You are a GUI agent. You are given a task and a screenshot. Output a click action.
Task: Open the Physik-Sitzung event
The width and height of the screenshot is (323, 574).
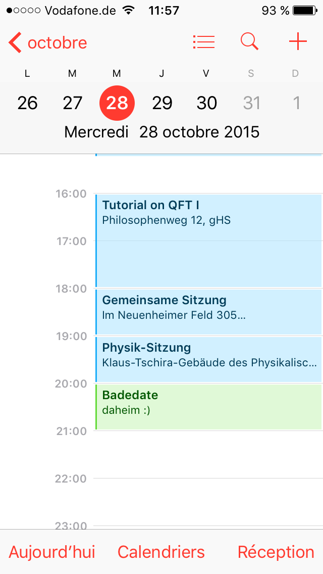pos(208,359)
